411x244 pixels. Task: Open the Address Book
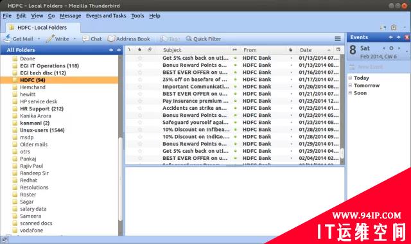tap(128, 39)
